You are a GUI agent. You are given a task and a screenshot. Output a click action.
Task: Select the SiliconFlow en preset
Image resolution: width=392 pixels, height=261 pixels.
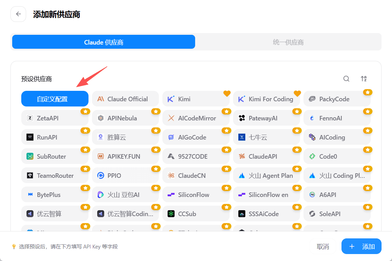pyautogui.click(x=267, y=195)
